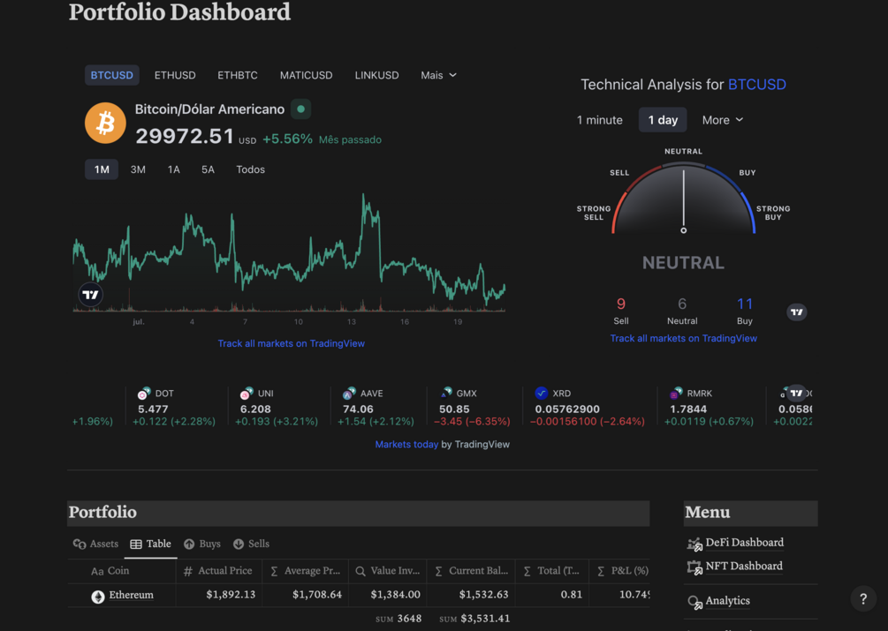Screen dimensions: 888x631
Task: Click the TradingView logo beside the Buy count
Action: pos(797,312)
